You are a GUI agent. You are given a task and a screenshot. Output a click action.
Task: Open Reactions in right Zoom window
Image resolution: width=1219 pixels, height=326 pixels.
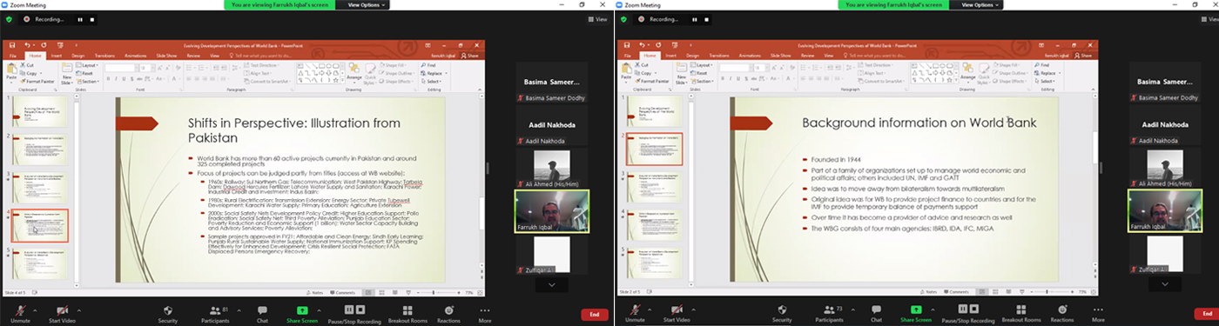point(1063,313)
